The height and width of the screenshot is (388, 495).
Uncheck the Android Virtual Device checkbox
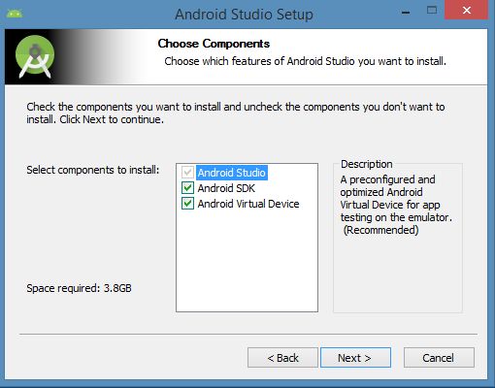(x=187, y=204)
